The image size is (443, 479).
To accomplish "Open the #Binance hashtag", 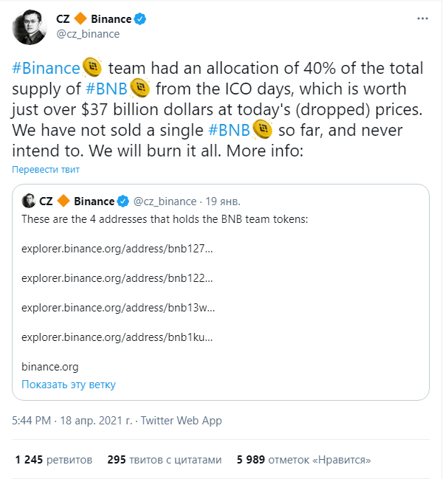I will tap(46, 68).
